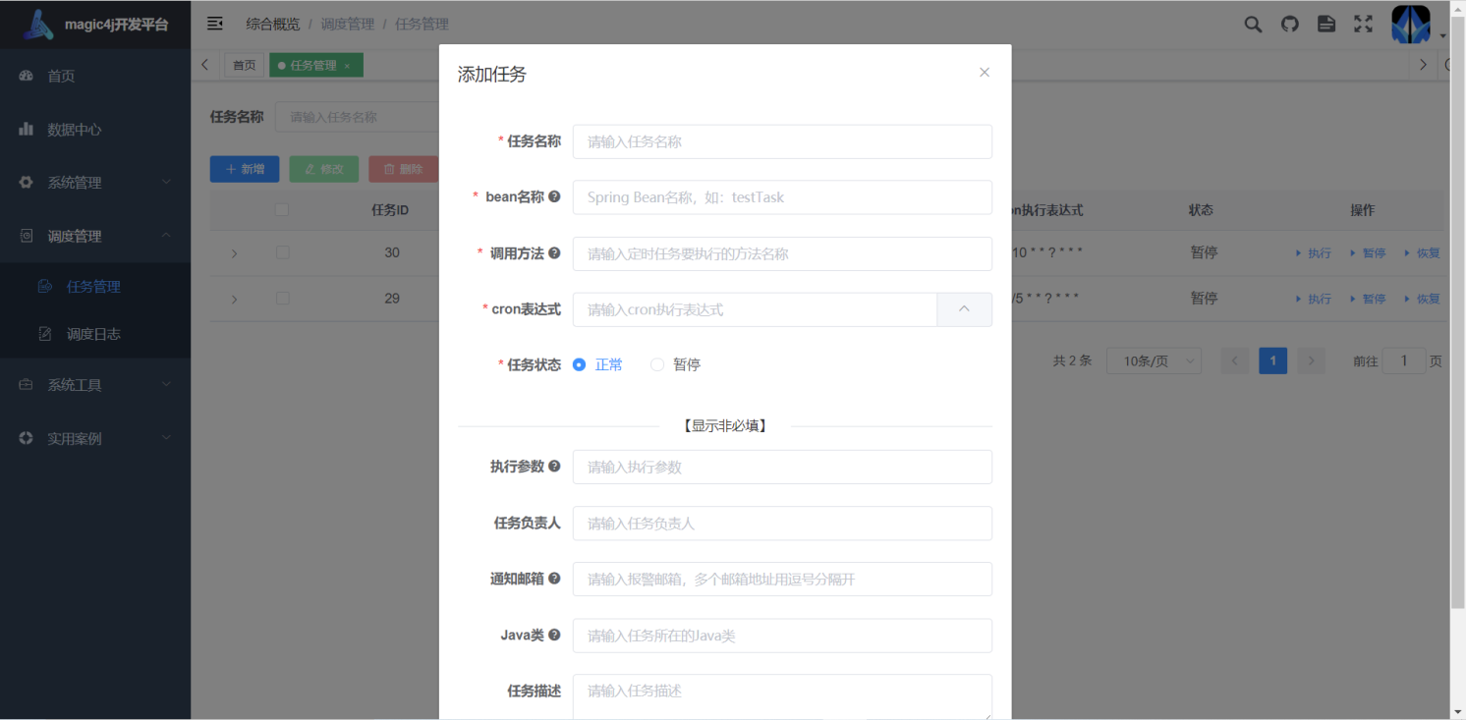Open the user avatar in top-right corner

point(1410,24)
